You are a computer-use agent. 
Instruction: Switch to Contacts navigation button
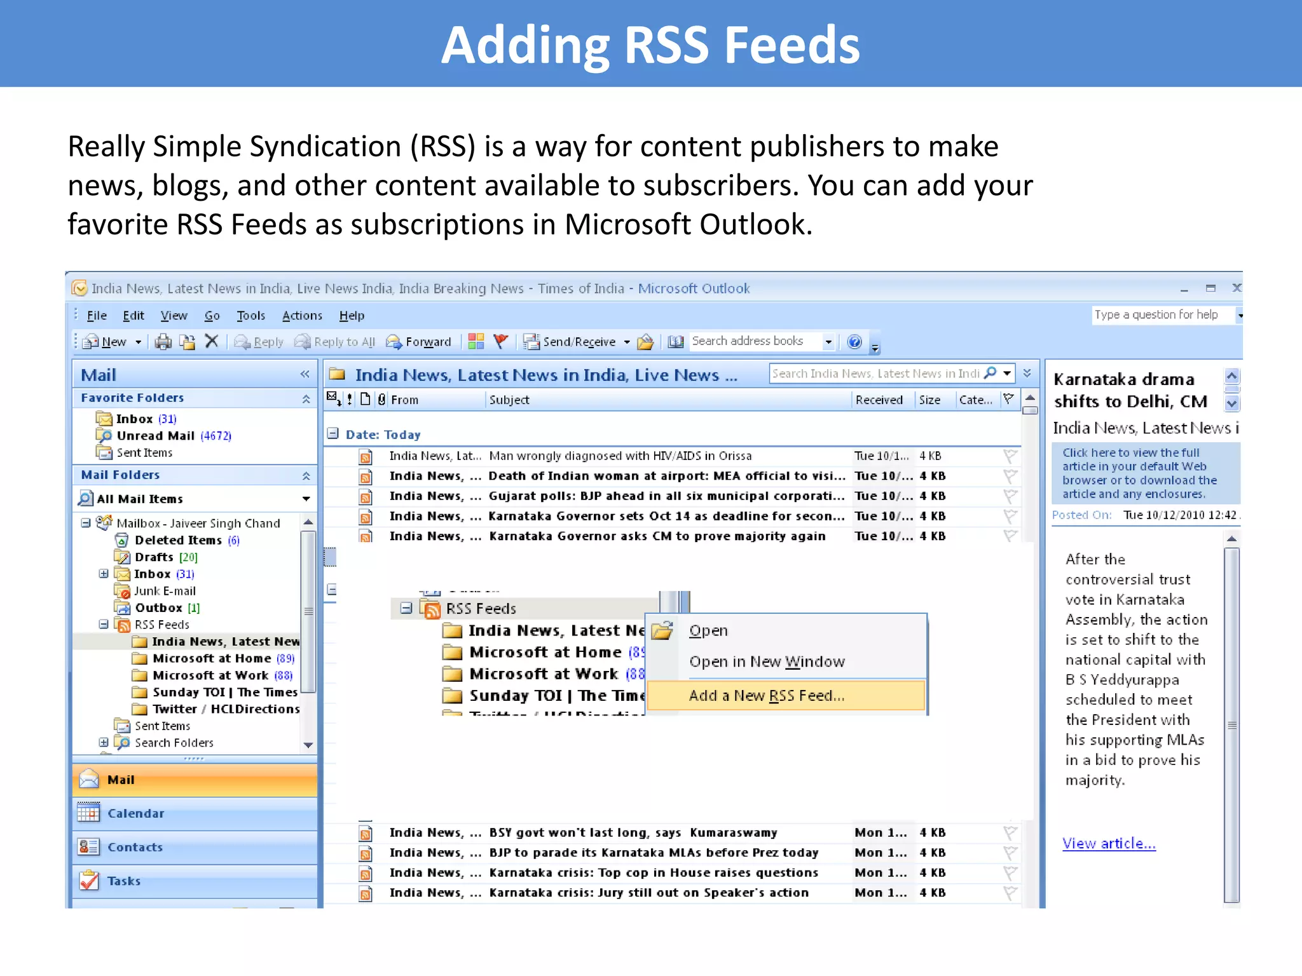click(195, 847)
